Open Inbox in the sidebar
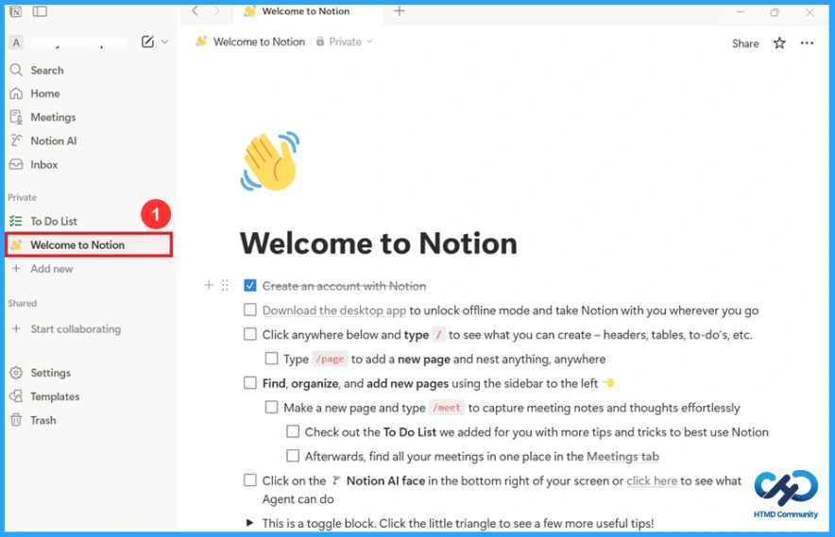The image size is (835, 537). coord(44,164)
